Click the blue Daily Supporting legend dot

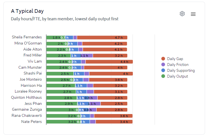pos(163,70)
